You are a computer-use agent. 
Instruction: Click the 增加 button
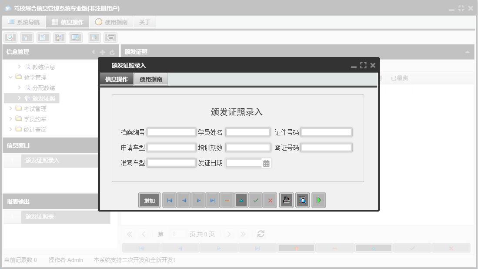(149, 200)
